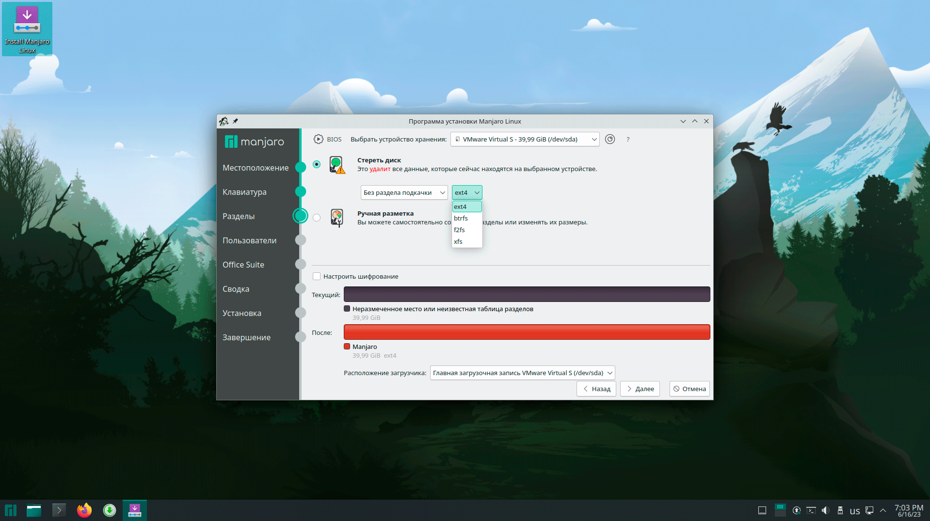
Task: Click the Back button
Action: tap(596, 389)
